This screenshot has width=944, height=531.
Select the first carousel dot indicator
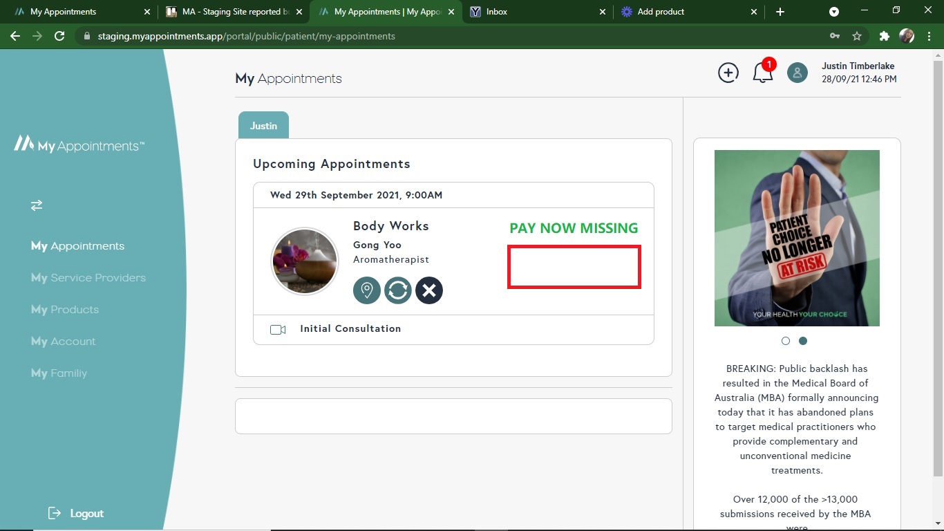(786, 341)
